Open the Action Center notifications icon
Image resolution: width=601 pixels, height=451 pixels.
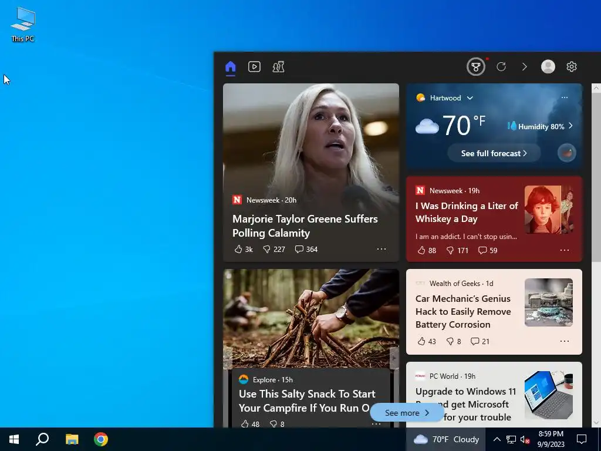point(582,439)
